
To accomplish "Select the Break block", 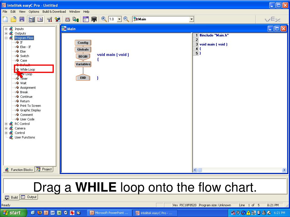I will coord(24,92).
